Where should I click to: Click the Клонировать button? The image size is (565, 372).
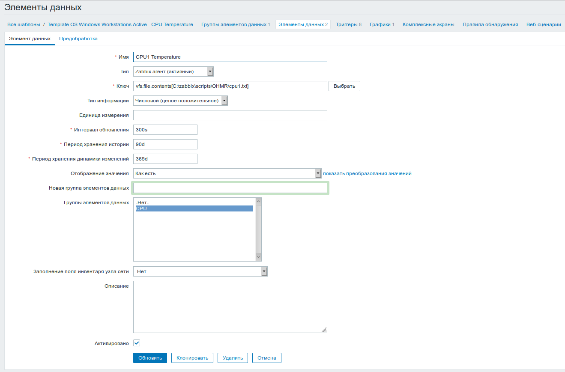point(192,358)
